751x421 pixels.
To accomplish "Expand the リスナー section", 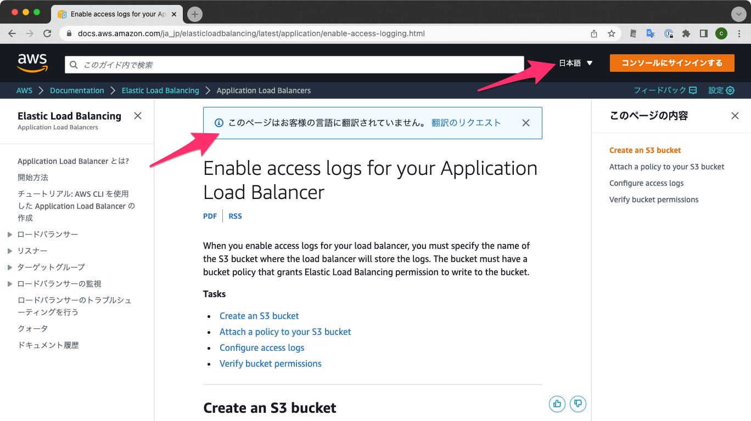I will 10,251.
